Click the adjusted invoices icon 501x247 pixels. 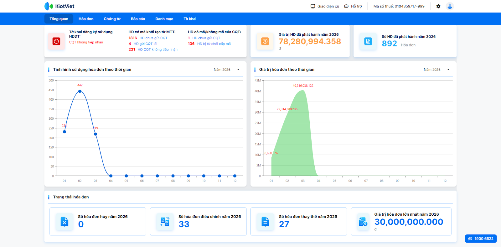click(165, 222)
